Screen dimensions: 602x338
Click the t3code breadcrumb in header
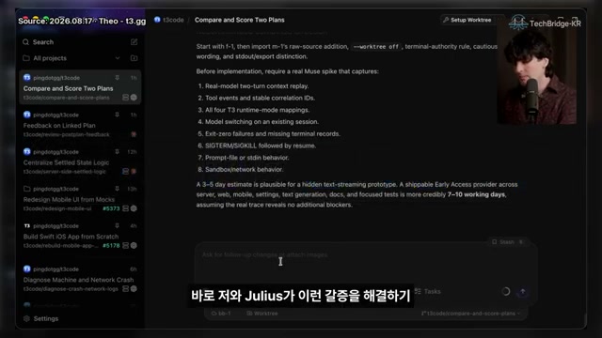173,20
